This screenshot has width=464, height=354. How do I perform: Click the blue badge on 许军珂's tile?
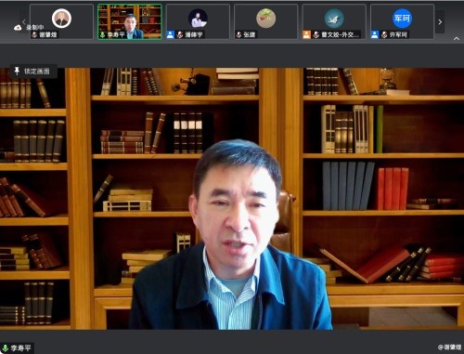pyautogui.click(x=375, y=34)
